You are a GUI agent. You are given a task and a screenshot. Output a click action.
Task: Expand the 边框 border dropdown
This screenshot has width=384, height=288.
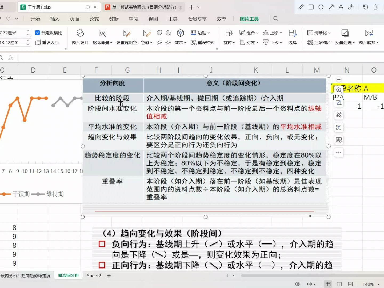[202, 33]
